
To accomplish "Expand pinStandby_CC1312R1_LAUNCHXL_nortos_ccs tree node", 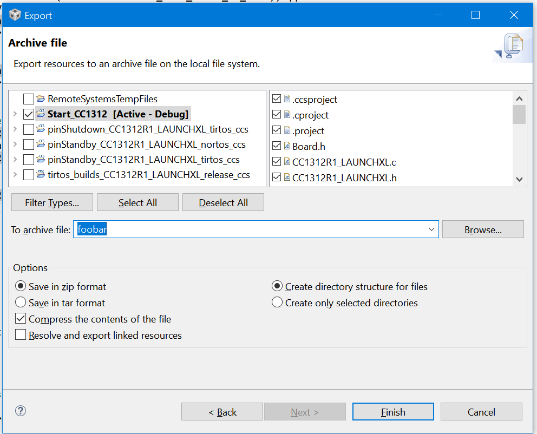I will [15, 144].
